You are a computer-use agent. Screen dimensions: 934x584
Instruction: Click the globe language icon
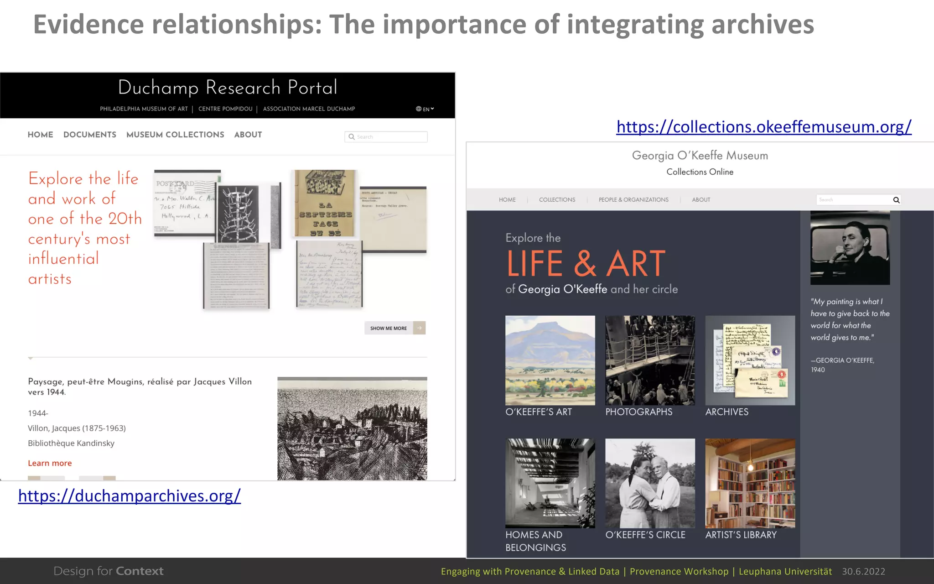(418, 109)
